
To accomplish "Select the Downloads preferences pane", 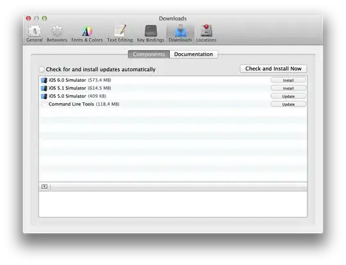I will (180, 33).
